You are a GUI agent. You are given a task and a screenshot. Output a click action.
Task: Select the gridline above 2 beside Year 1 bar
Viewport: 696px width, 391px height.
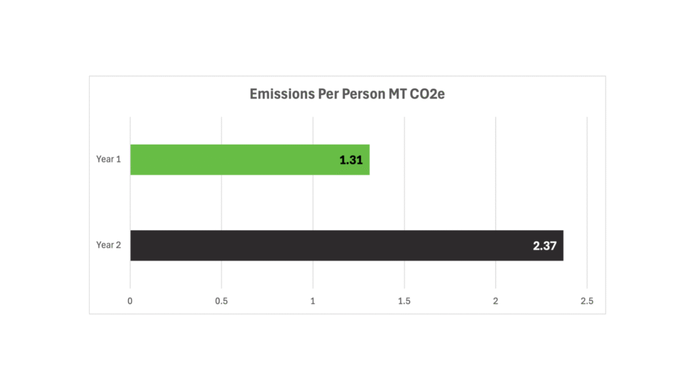coord(495,160)
